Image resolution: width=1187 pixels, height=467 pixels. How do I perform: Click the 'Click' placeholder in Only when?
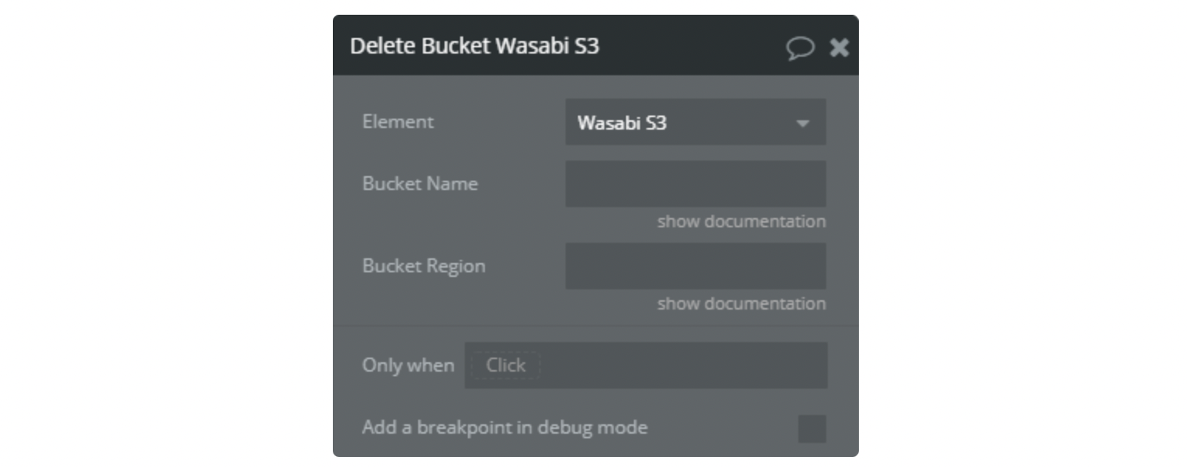[x=505, y=365]
